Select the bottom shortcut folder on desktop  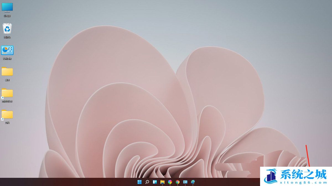[7, 114]
